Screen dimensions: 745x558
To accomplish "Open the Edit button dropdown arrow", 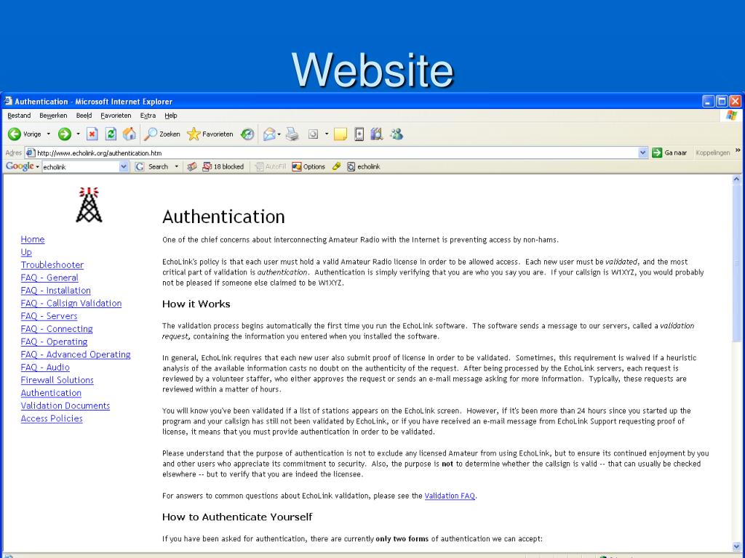I will [327, 134].
